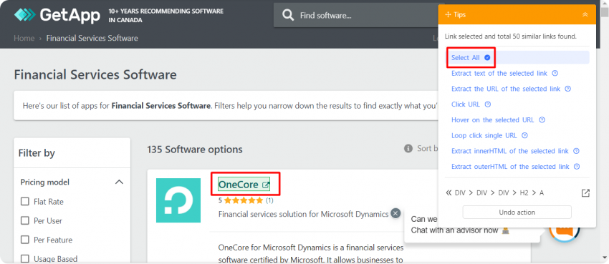
Task: Click the external link icon beside OneCore
Action: coord(266,185)
